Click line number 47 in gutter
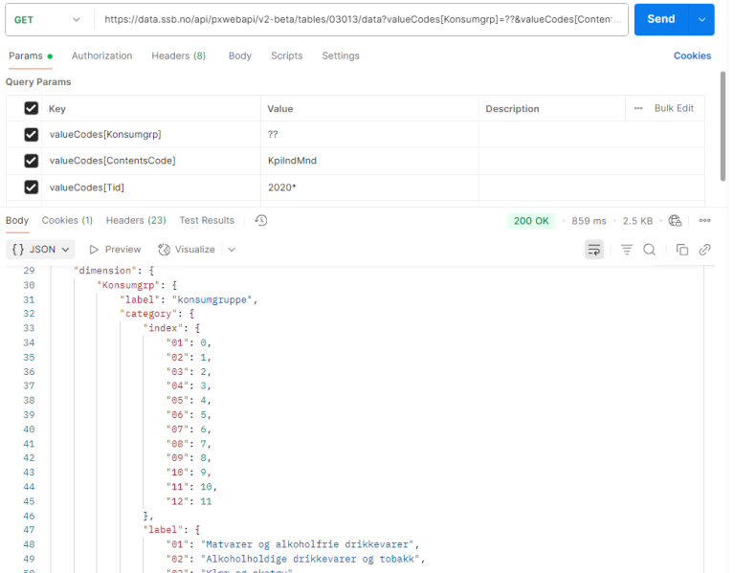 [x=29, y=530]
